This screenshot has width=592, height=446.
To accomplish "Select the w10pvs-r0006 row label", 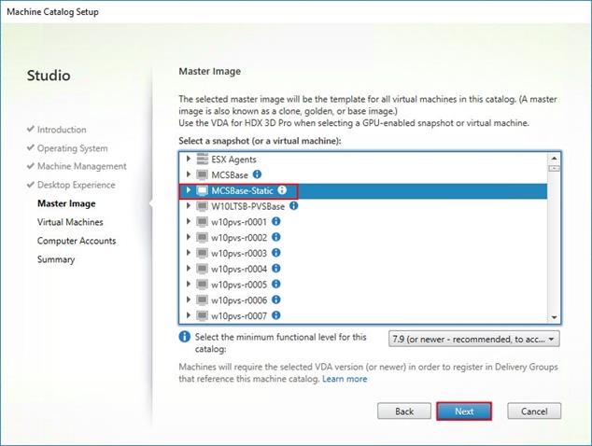I will click(x=239, y=300).
